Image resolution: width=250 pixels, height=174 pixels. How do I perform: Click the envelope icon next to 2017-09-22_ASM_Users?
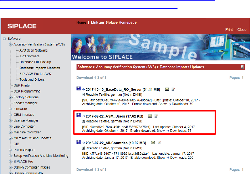pyautogui.click(x=150, y=116)
